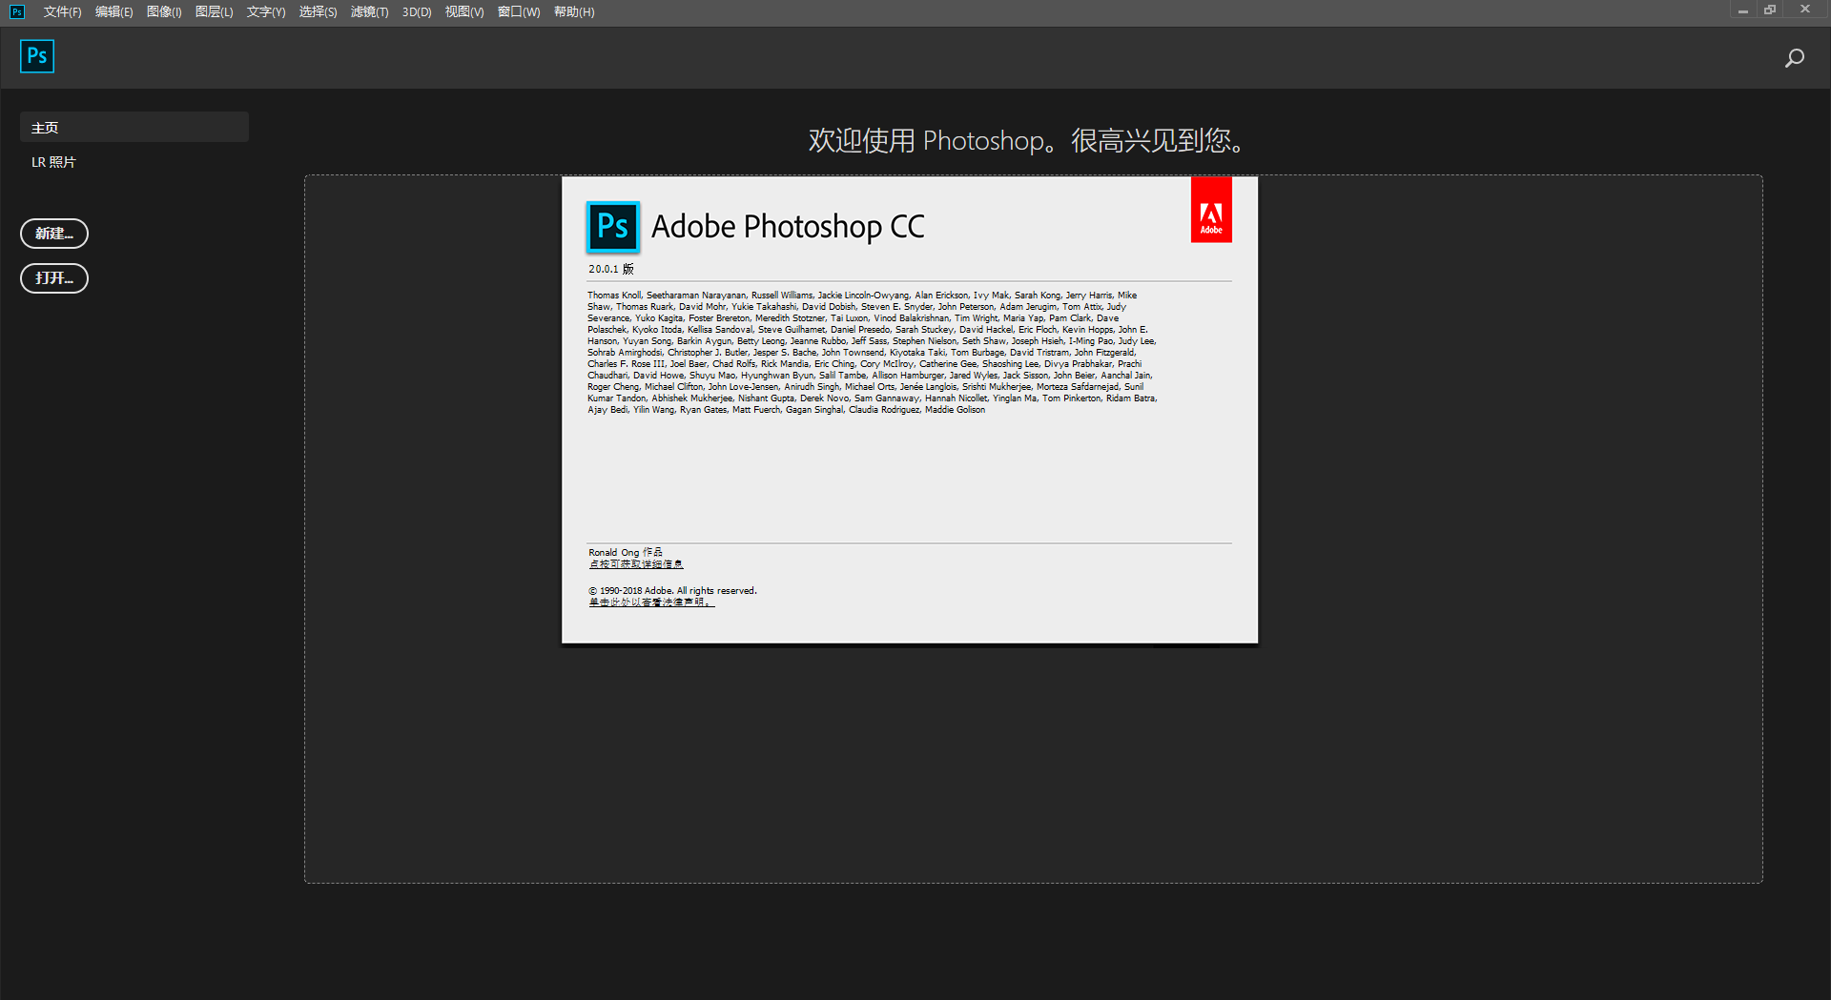
Task: Click the Thomas Knoll credits paragraph
Action: [873, 352]
